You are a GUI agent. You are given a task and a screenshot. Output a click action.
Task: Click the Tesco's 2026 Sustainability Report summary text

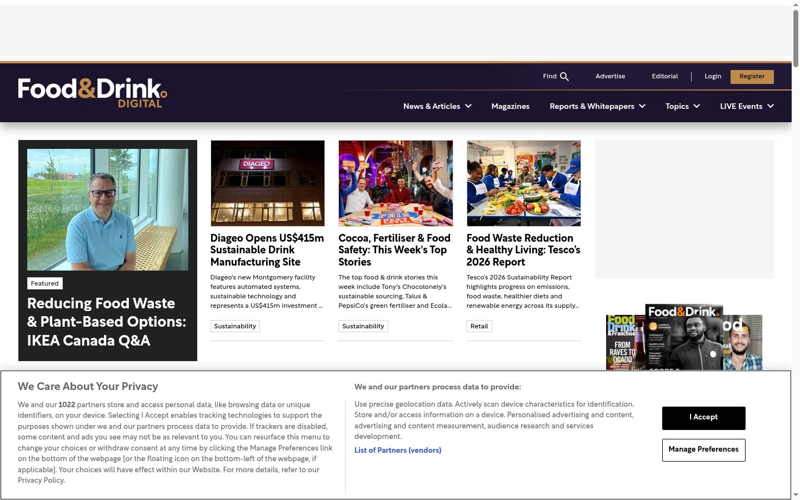coord(523,292)
